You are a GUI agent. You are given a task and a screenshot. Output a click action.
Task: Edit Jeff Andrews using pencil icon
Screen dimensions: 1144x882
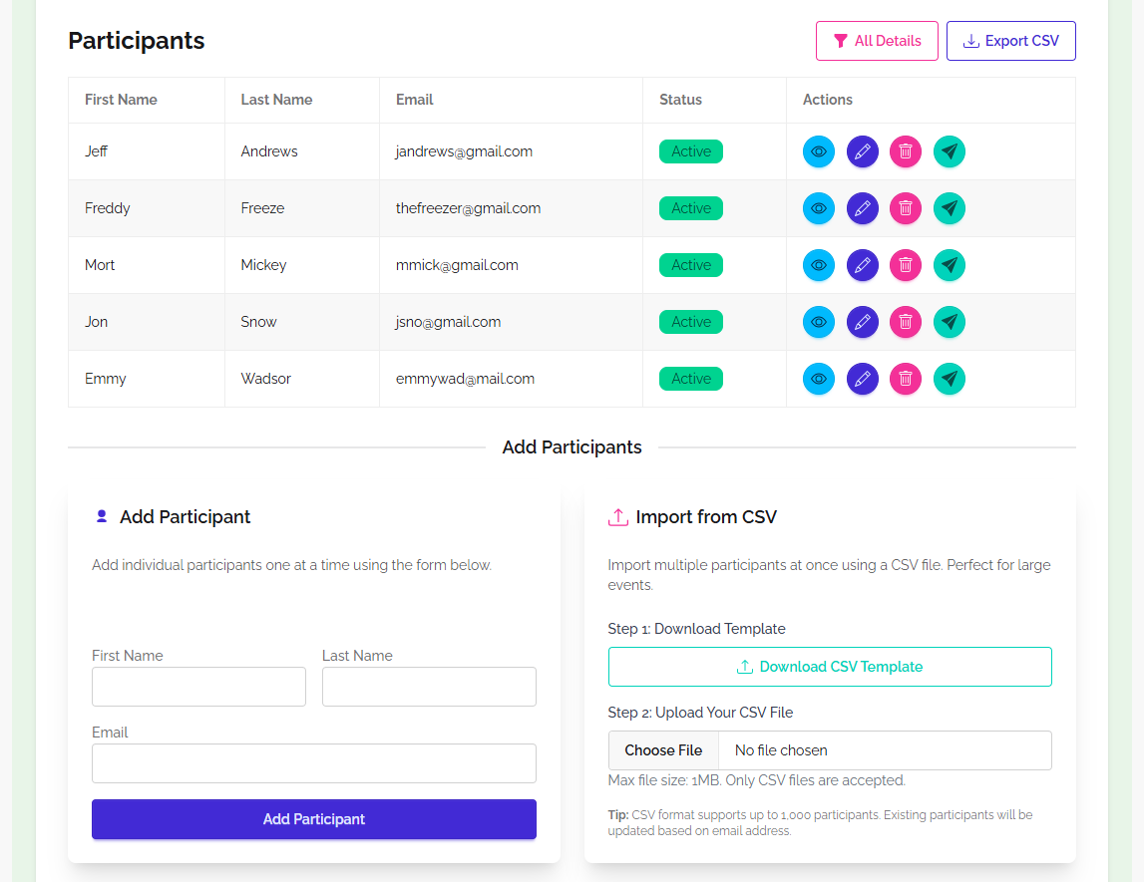[x=862, y=151]
